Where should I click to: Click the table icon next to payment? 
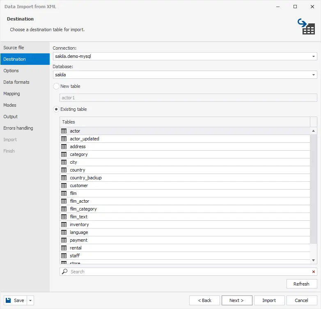(x=64, y=240)
